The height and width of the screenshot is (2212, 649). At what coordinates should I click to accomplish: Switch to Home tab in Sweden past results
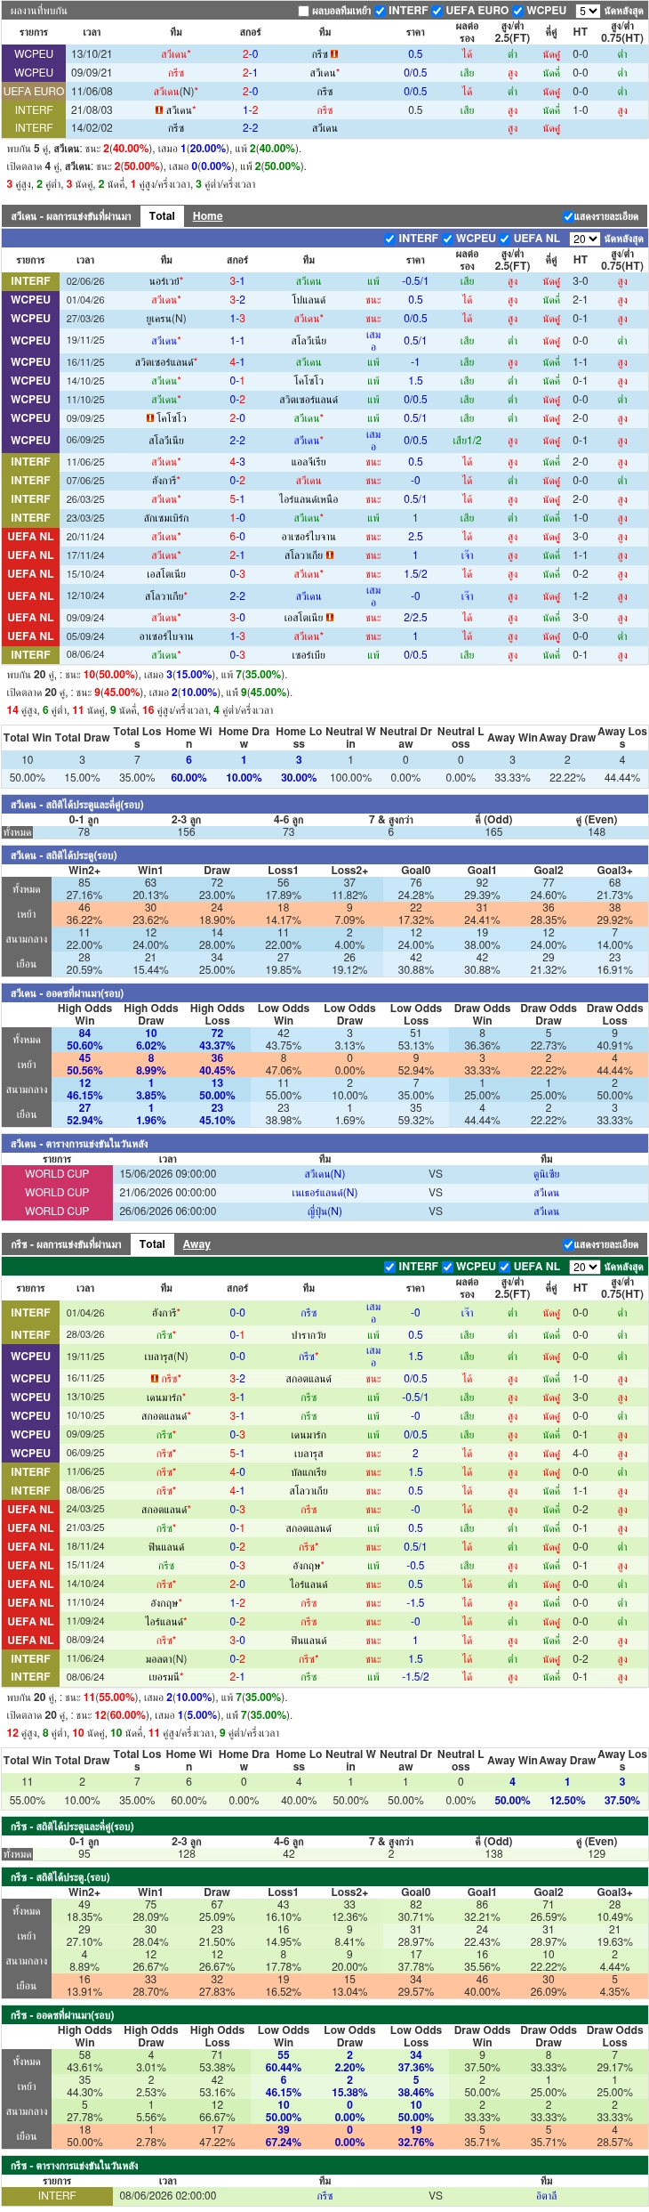[207, 216]
